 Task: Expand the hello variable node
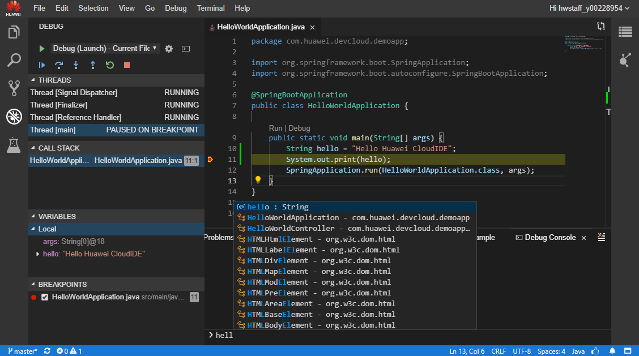[37, 254]
